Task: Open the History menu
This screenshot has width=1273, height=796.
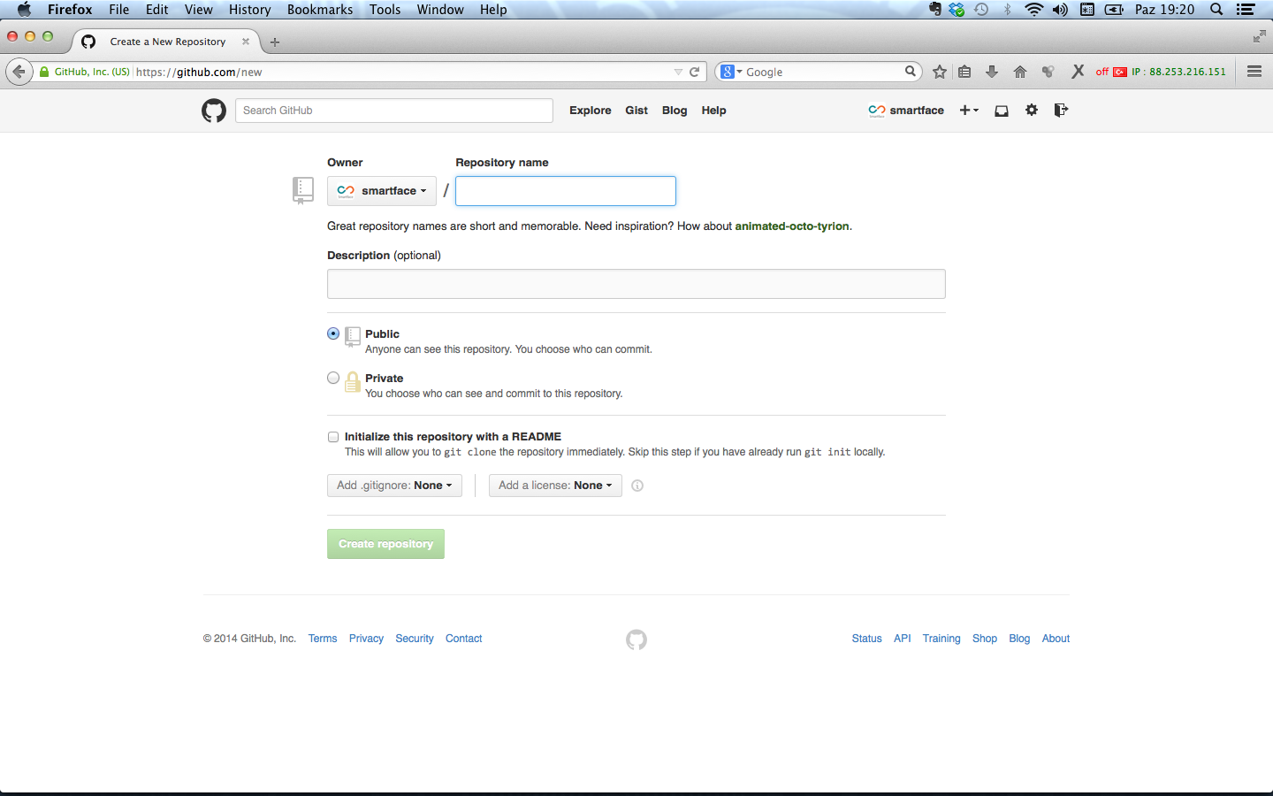Action: click(250, 10)
